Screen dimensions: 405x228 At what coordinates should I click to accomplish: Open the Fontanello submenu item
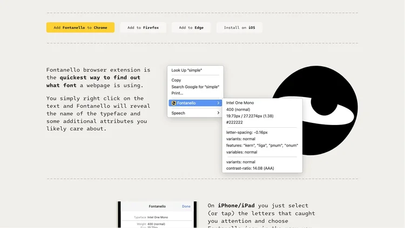pos(195,103)
